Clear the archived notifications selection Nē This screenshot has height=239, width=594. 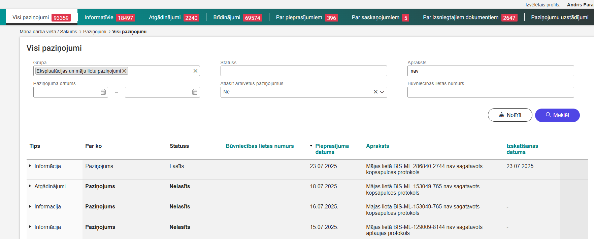point(375,92)
